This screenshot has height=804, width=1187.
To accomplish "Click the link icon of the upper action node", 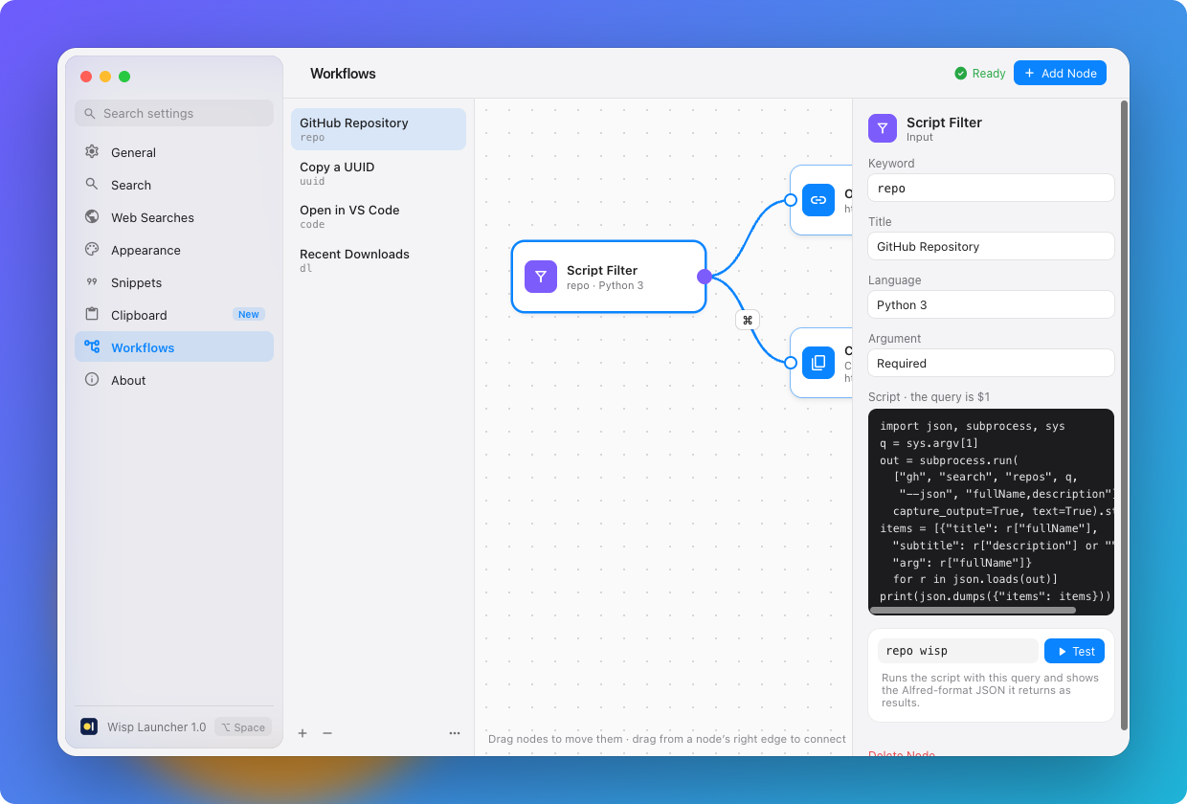I will click(x=818, y=200).
